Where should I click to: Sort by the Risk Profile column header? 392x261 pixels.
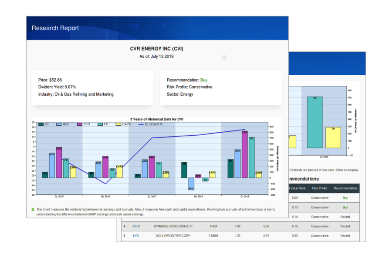[319, 188]
